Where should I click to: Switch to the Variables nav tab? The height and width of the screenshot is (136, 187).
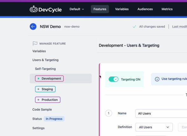click(122, 9)
